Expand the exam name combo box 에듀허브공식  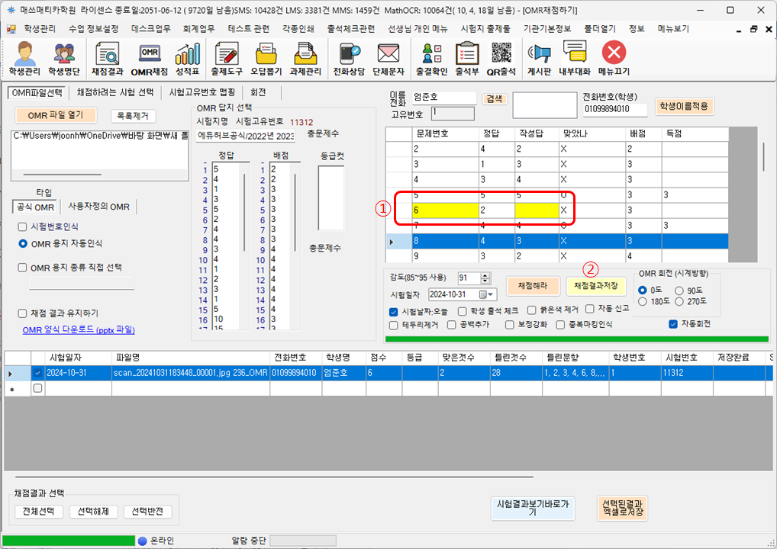tap(245, 136)
